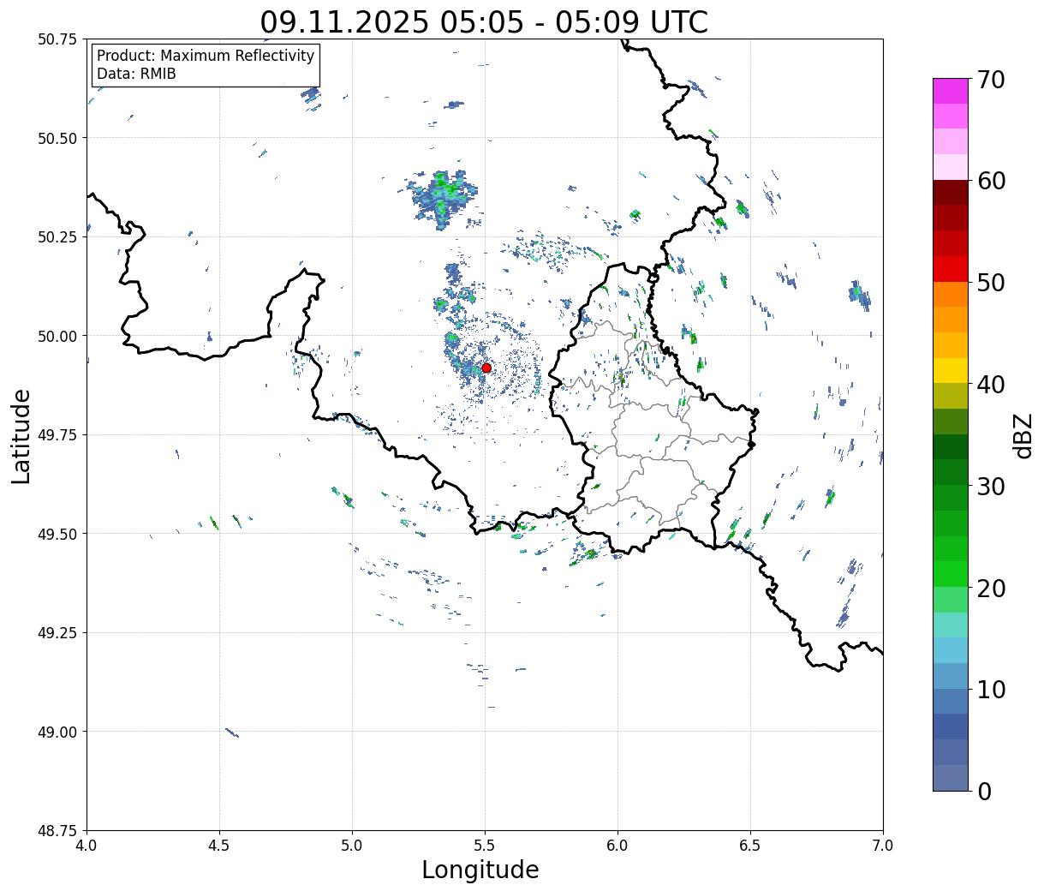Click the longitude tick label 6.0

617,846
